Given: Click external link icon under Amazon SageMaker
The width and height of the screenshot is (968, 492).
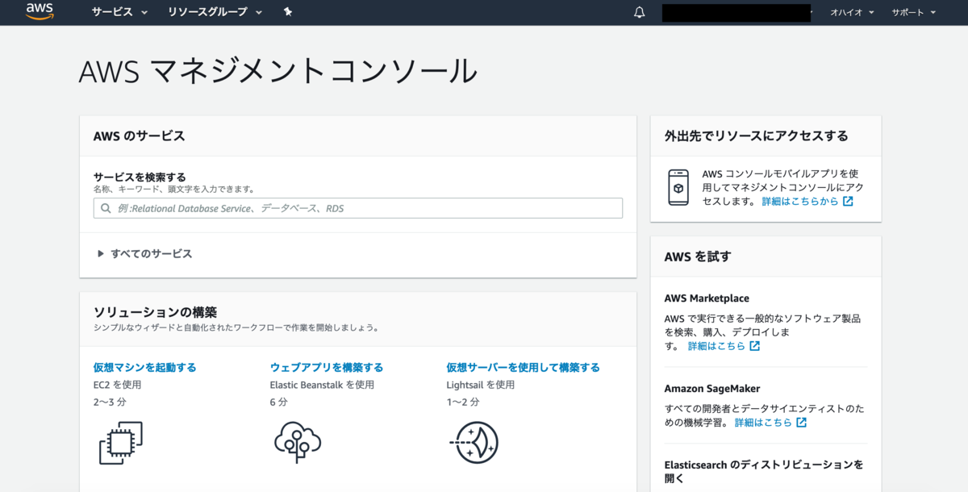Looking at the screenshot, I should pyautogui.click(x=801, y=423).
